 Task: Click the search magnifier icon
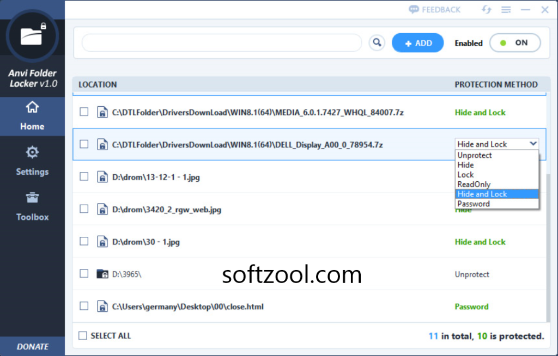point(377,42)
